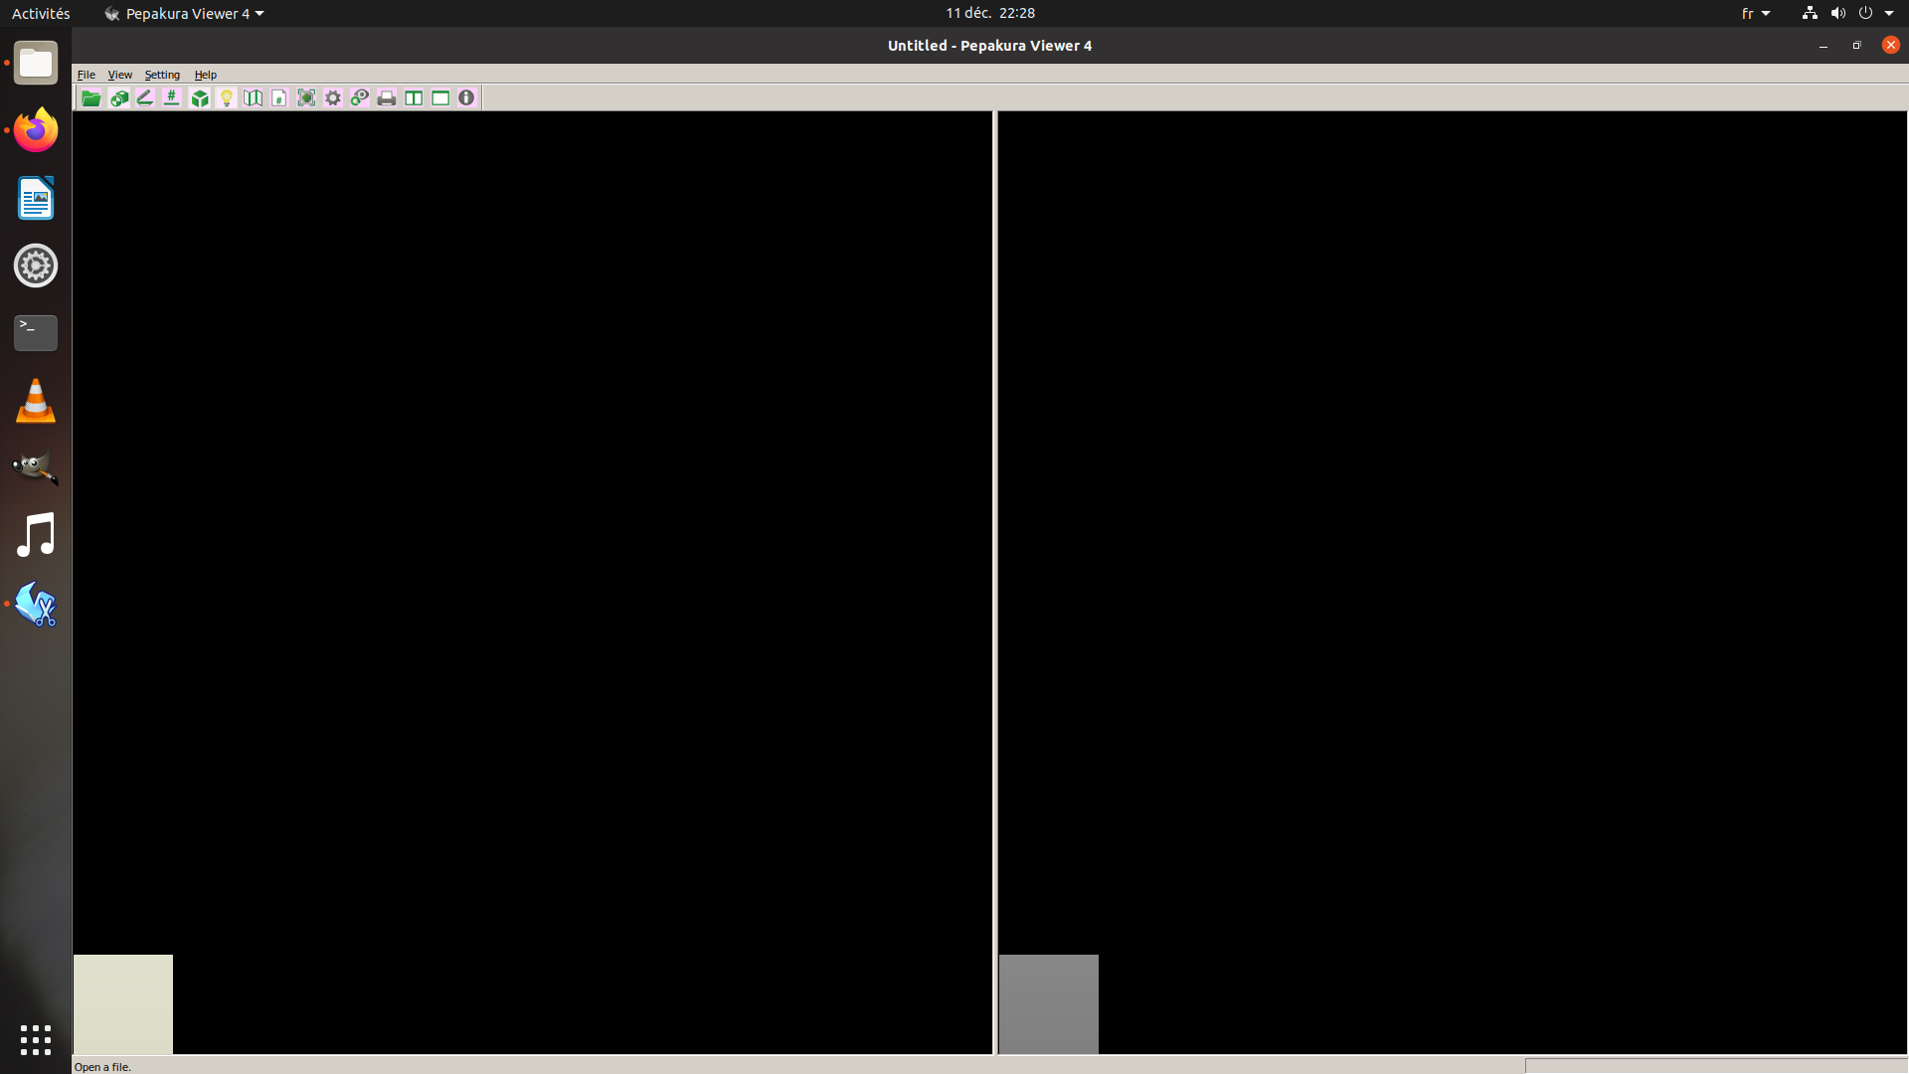Screen dimensions: 1909x1074
Task: Toggle the green solid cube display
Action: (200, 97)
